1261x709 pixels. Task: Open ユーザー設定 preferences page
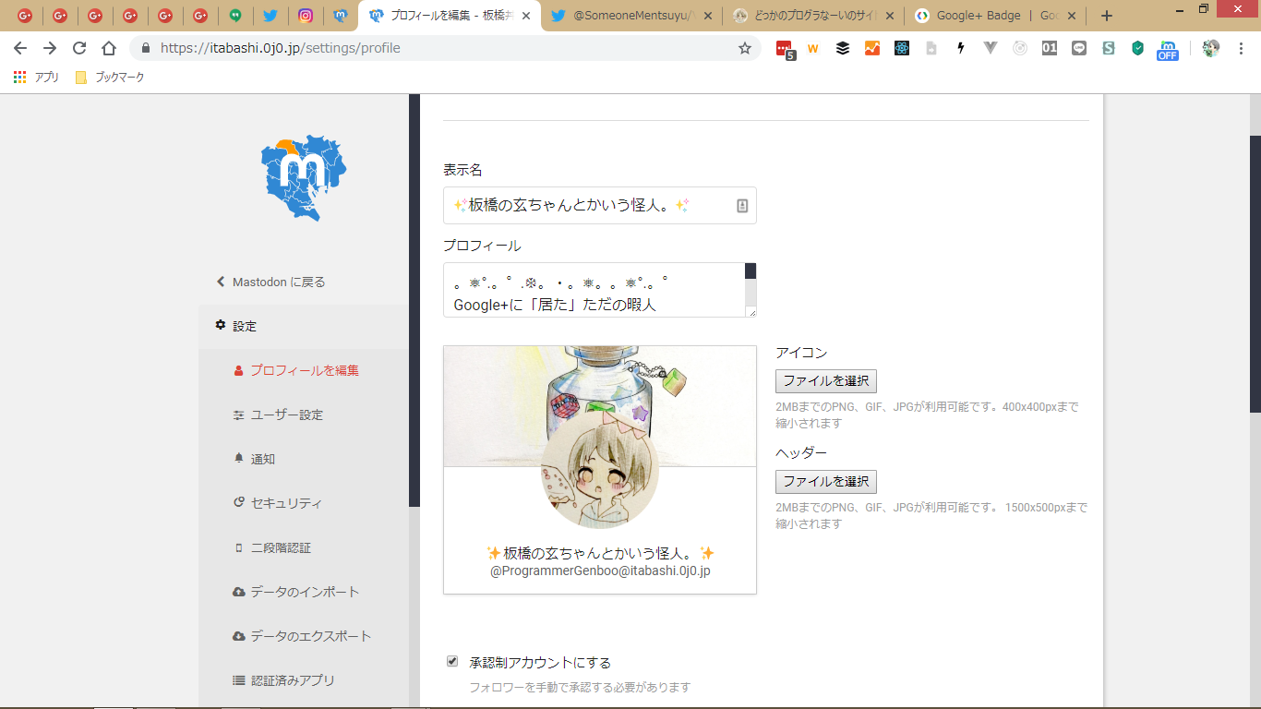[x=286, y=415]
